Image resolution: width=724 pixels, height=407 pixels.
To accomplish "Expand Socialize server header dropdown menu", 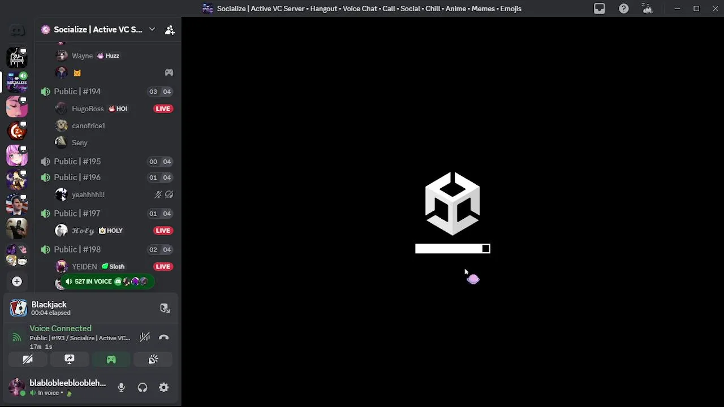I will tap(152, 29).
